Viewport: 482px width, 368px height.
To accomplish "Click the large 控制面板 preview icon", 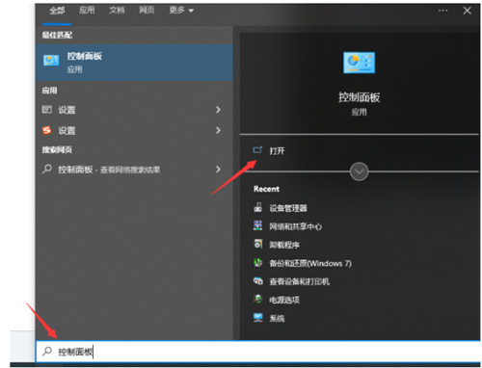I will pyautogui.click(x=359, y=63).
